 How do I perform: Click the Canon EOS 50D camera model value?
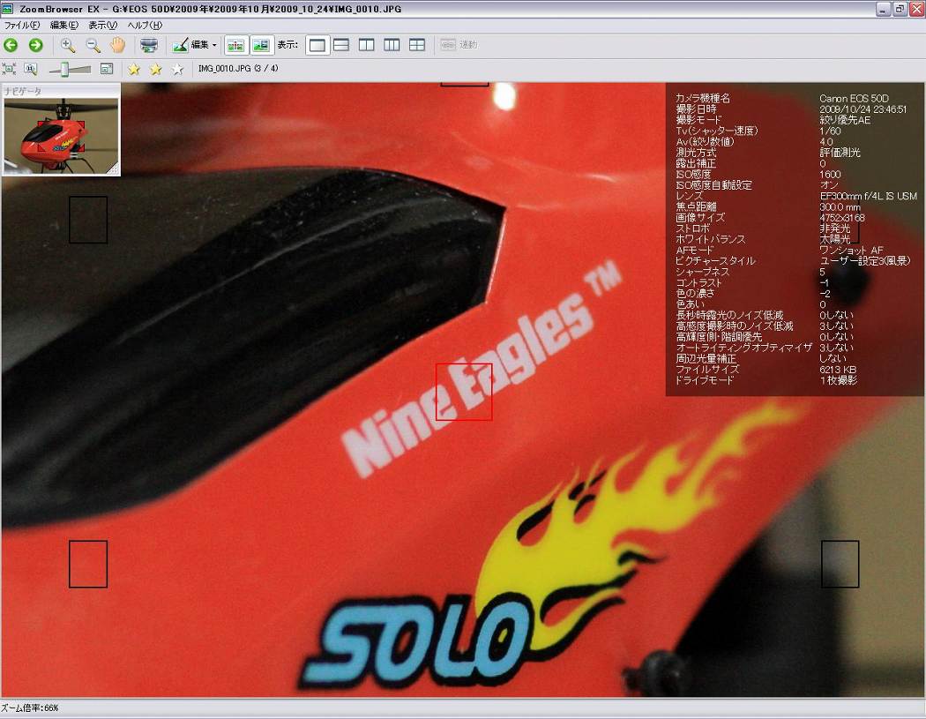(854, 99)
